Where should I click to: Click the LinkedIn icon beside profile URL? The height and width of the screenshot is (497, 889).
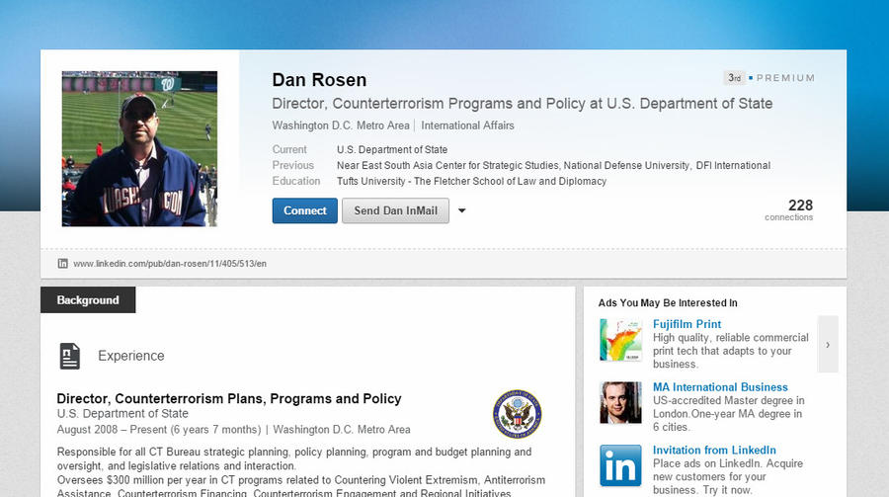tap(63, 263)
